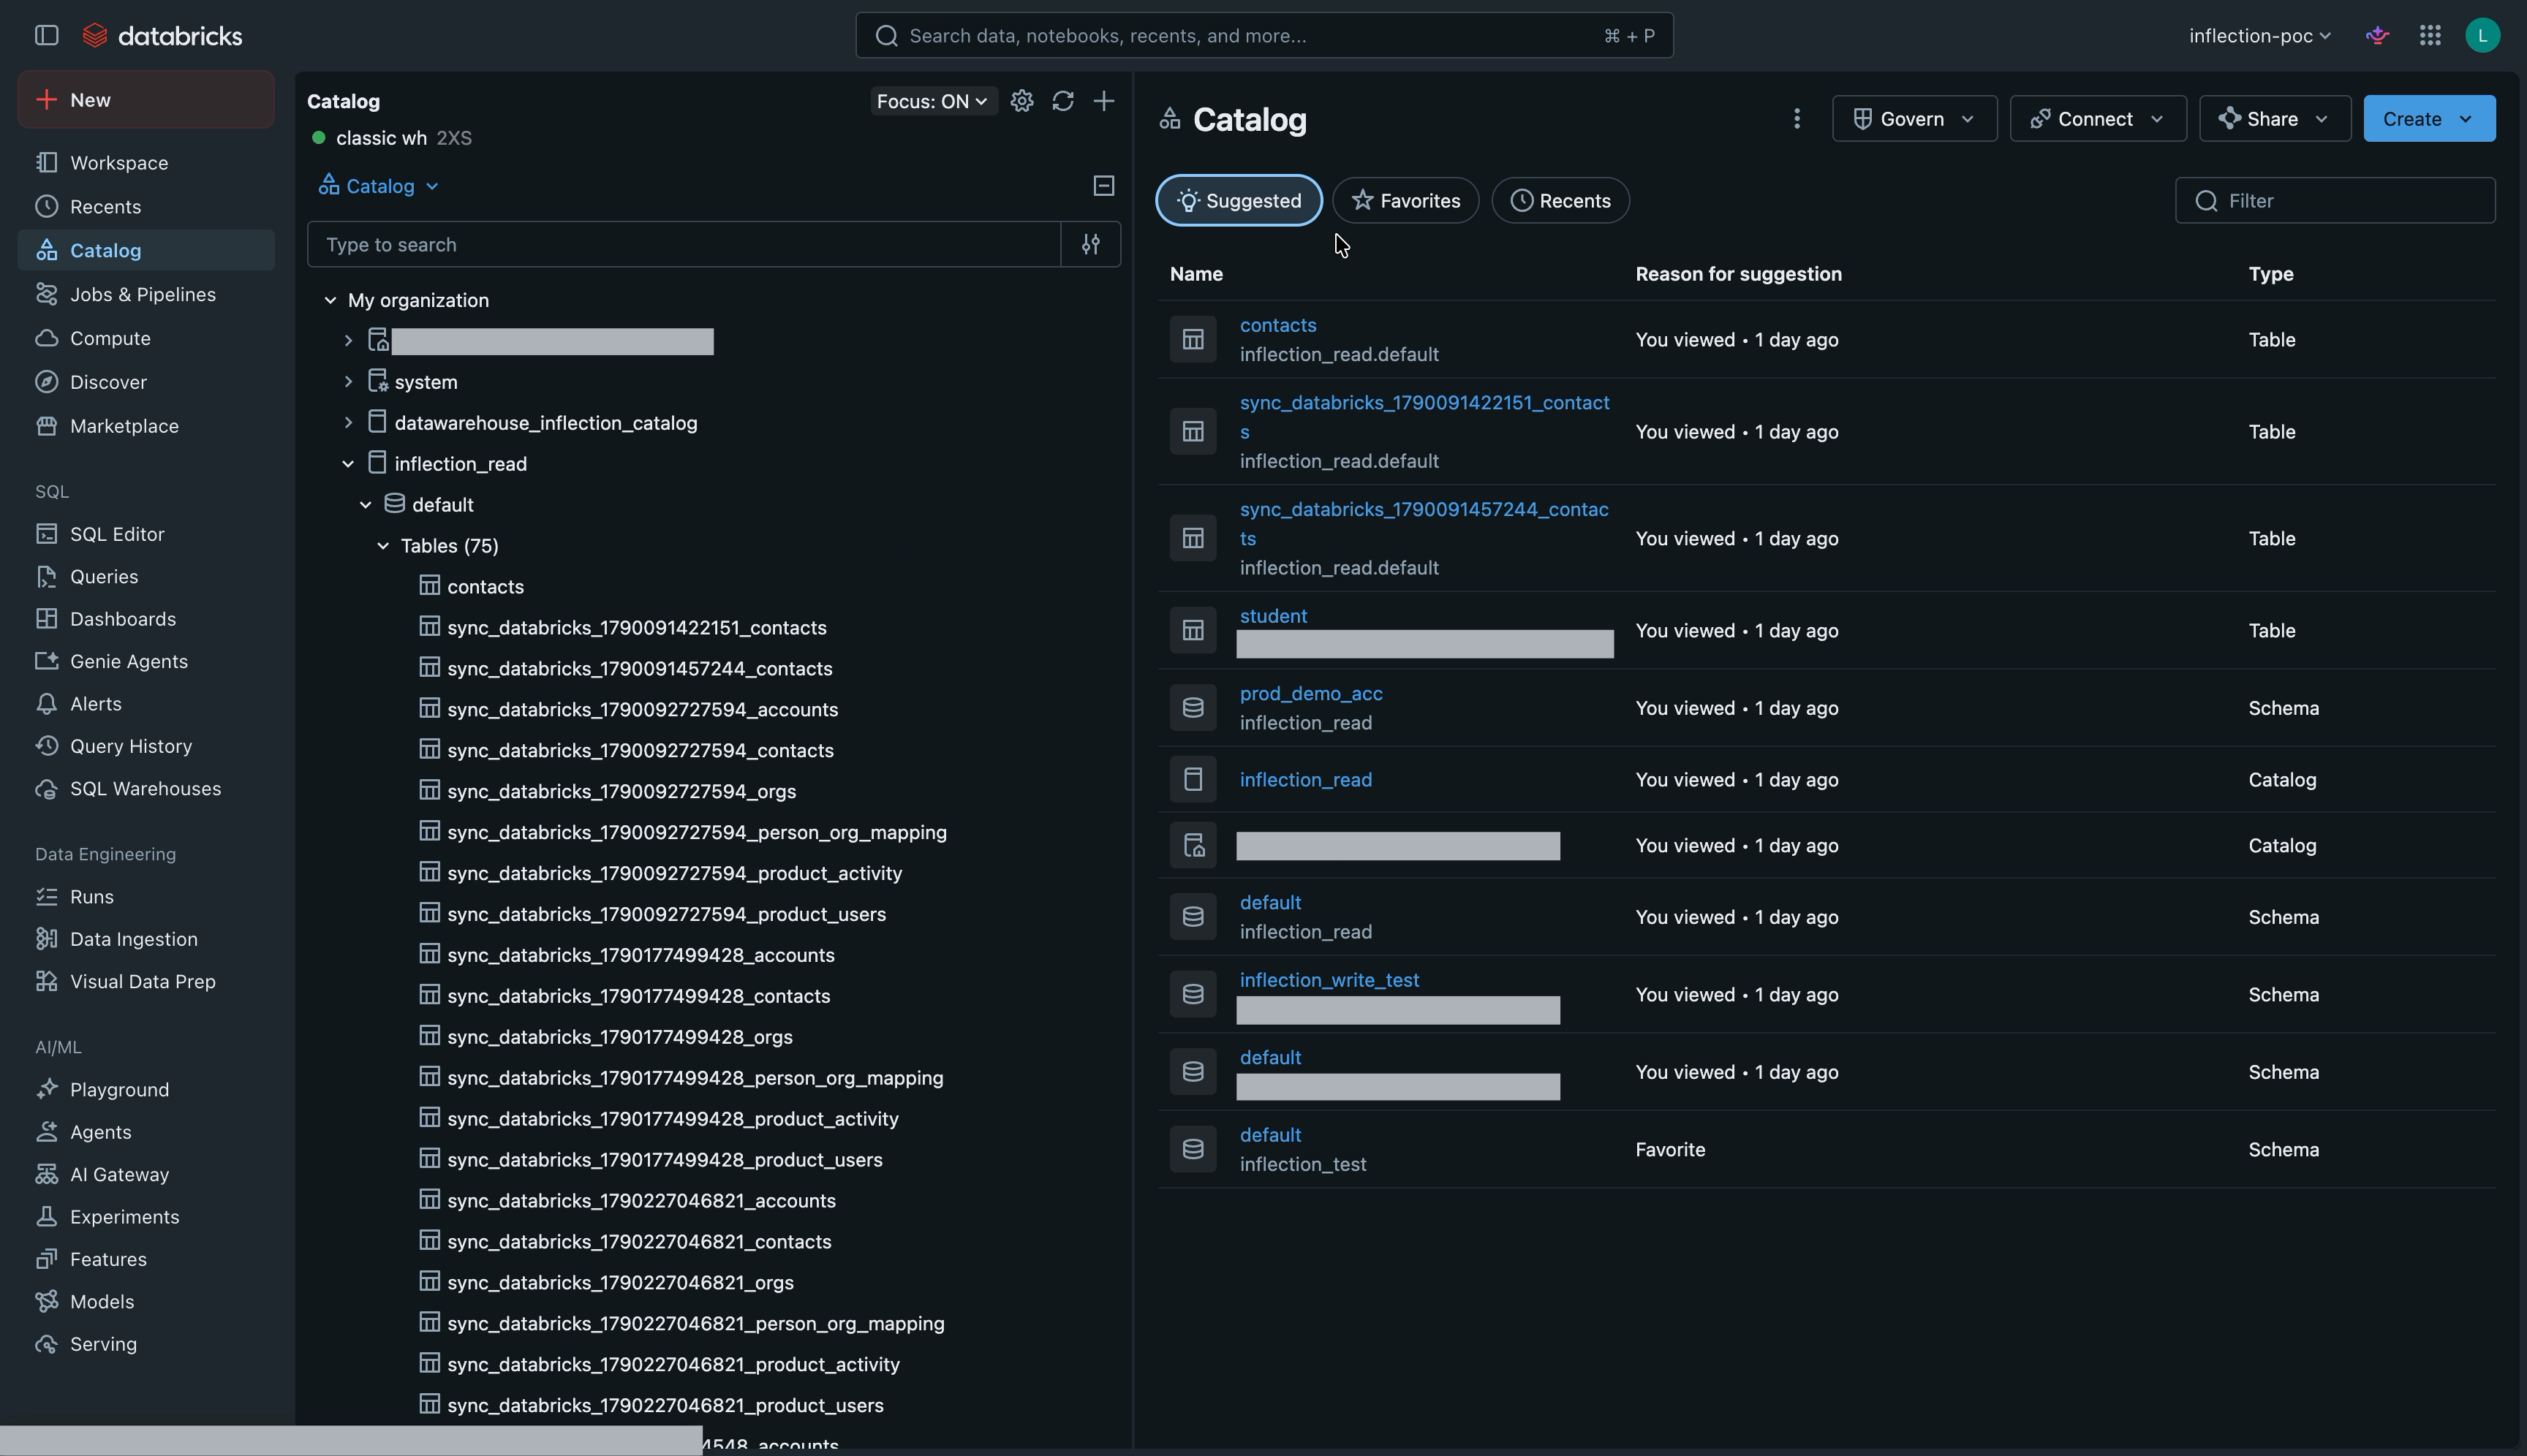Click the plus icon in Catalog panel
Image resolution: width=2527 pixels, height=1456 pixels.
coord(1103,101)
